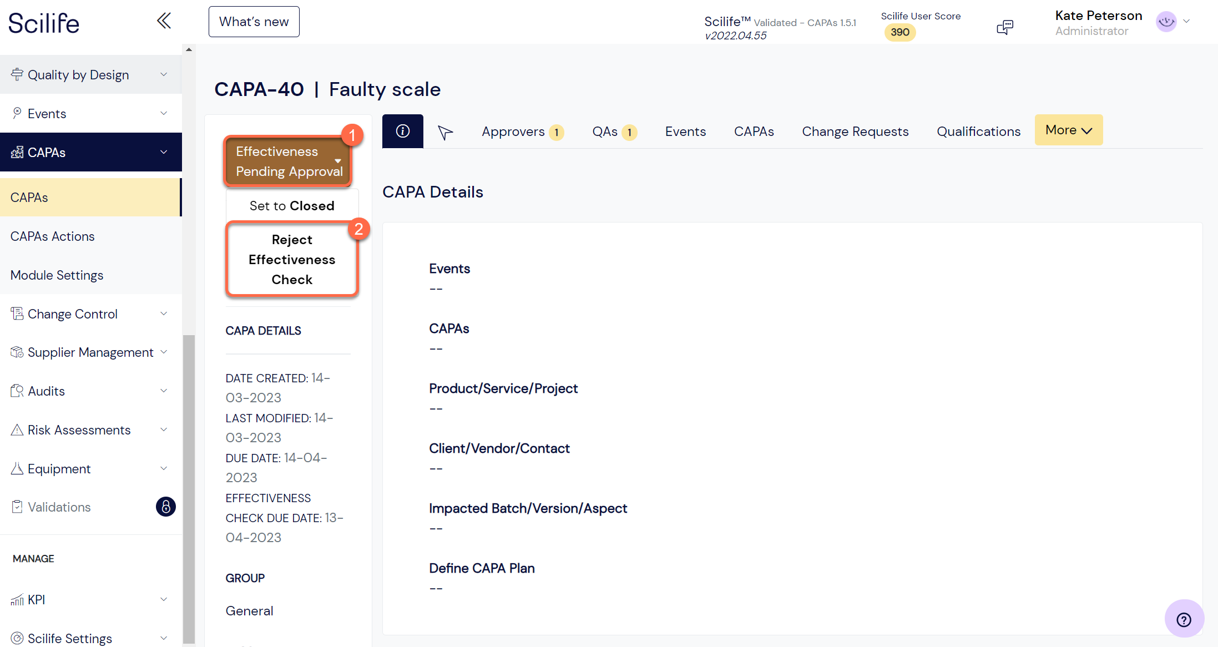
Task: Expand the user account chevron
Action: [1187, 22]
